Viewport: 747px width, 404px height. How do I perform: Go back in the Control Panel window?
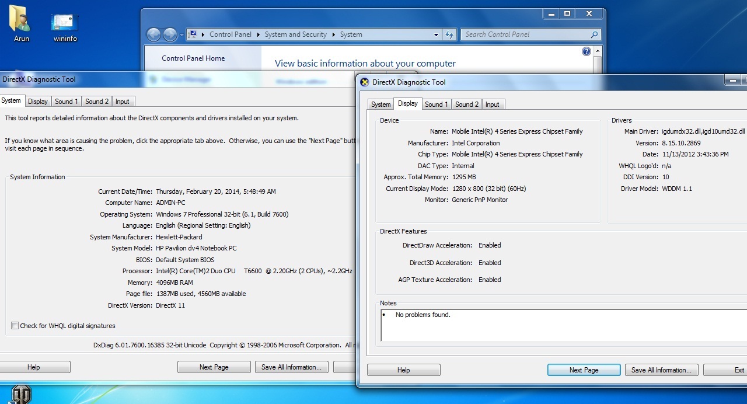pyautogui.click(x=153, y=34)
